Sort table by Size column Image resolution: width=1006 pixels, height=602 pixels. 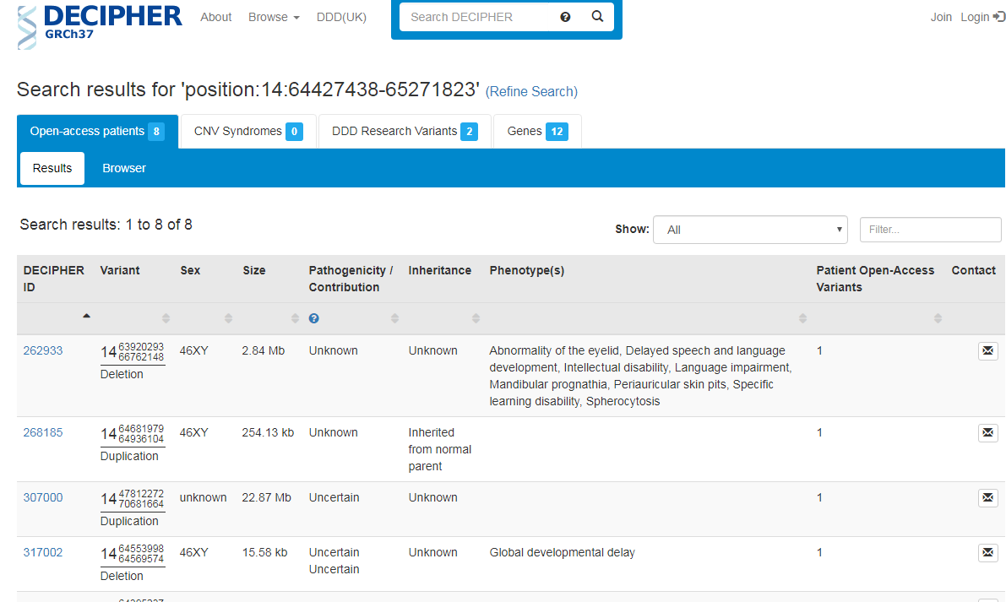tap(295, 318)
